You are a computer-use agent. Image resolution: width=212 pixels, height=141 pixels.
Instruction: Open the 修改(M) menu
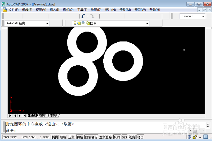[125, 10]
